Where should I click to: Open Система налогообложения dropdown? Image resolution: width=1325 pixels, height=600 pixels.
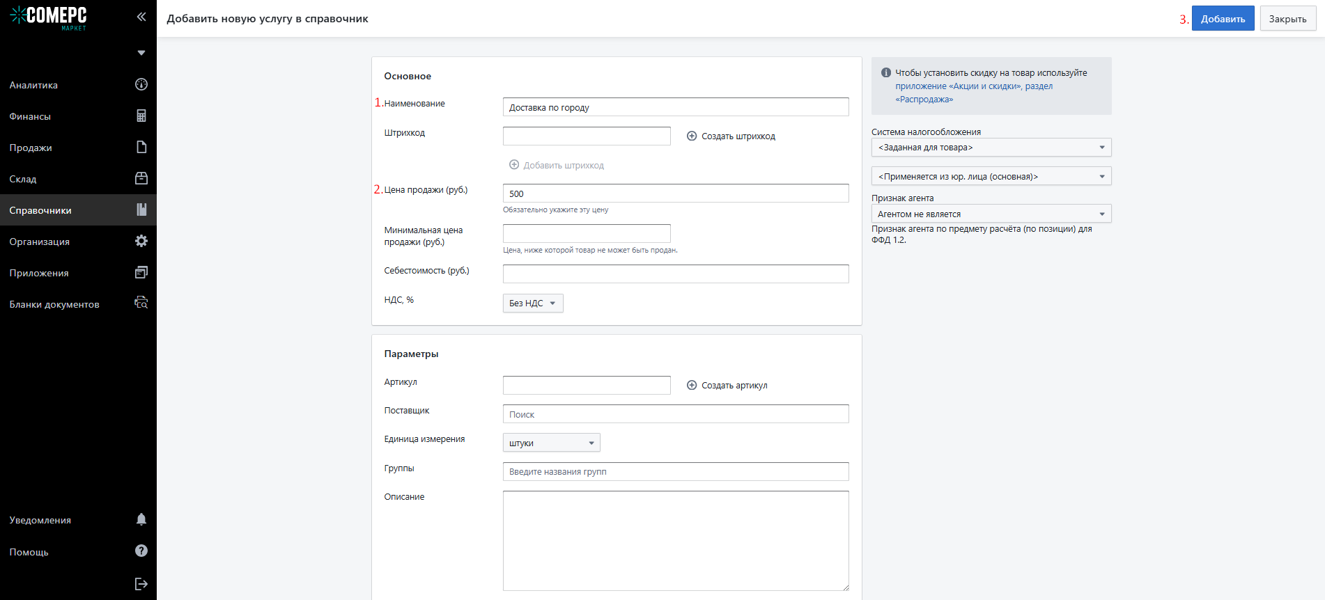pos(991,148)
